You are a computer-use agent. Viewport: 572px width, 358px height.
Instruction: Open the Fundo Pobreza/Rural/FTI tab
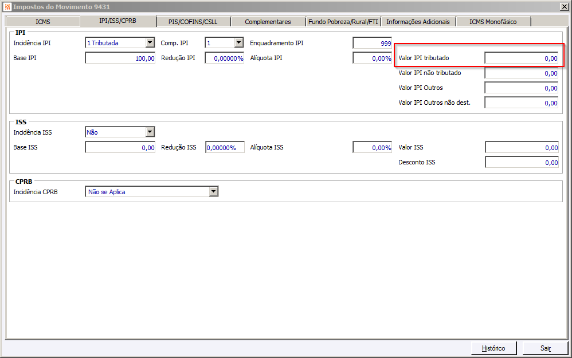pyautogui.click(x=343, y=22)
